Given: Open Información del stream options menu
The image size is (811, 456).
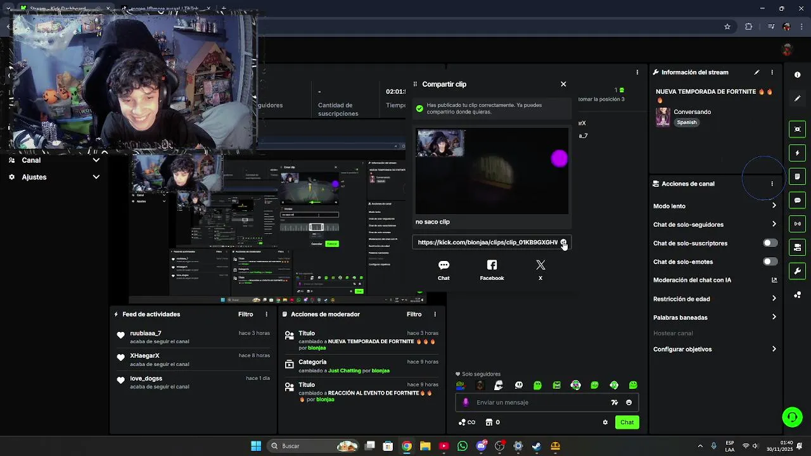Looking at the screenshot, I should tap(772, 72).
